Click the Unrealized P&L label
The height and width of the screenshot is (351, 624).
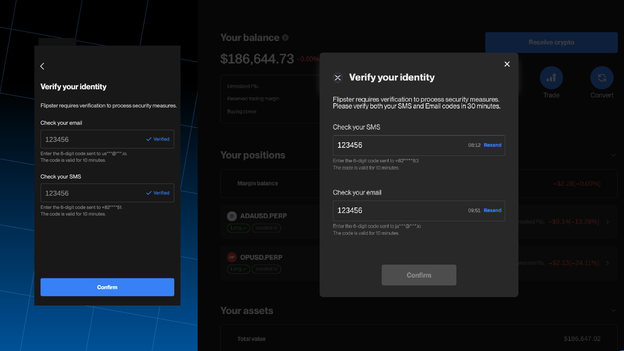(243, 86)
